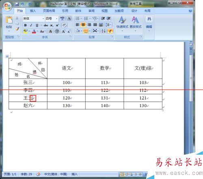203x179 pixels.
Task: Toggle strikethrough formatting
Action: click(46, 25)
